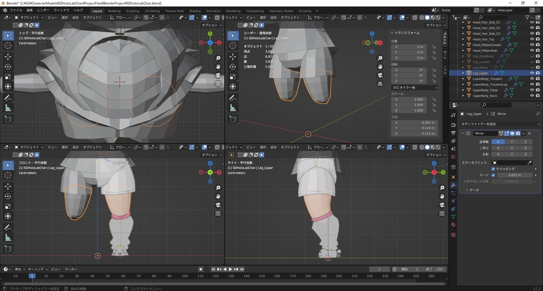Disable render camera toggle for Leg_Upper

[537, 73]
